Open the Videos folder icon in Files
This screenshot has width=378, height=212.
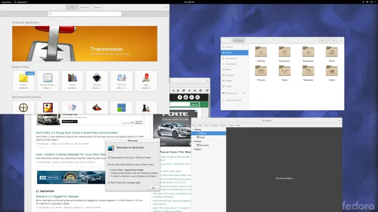331,71
